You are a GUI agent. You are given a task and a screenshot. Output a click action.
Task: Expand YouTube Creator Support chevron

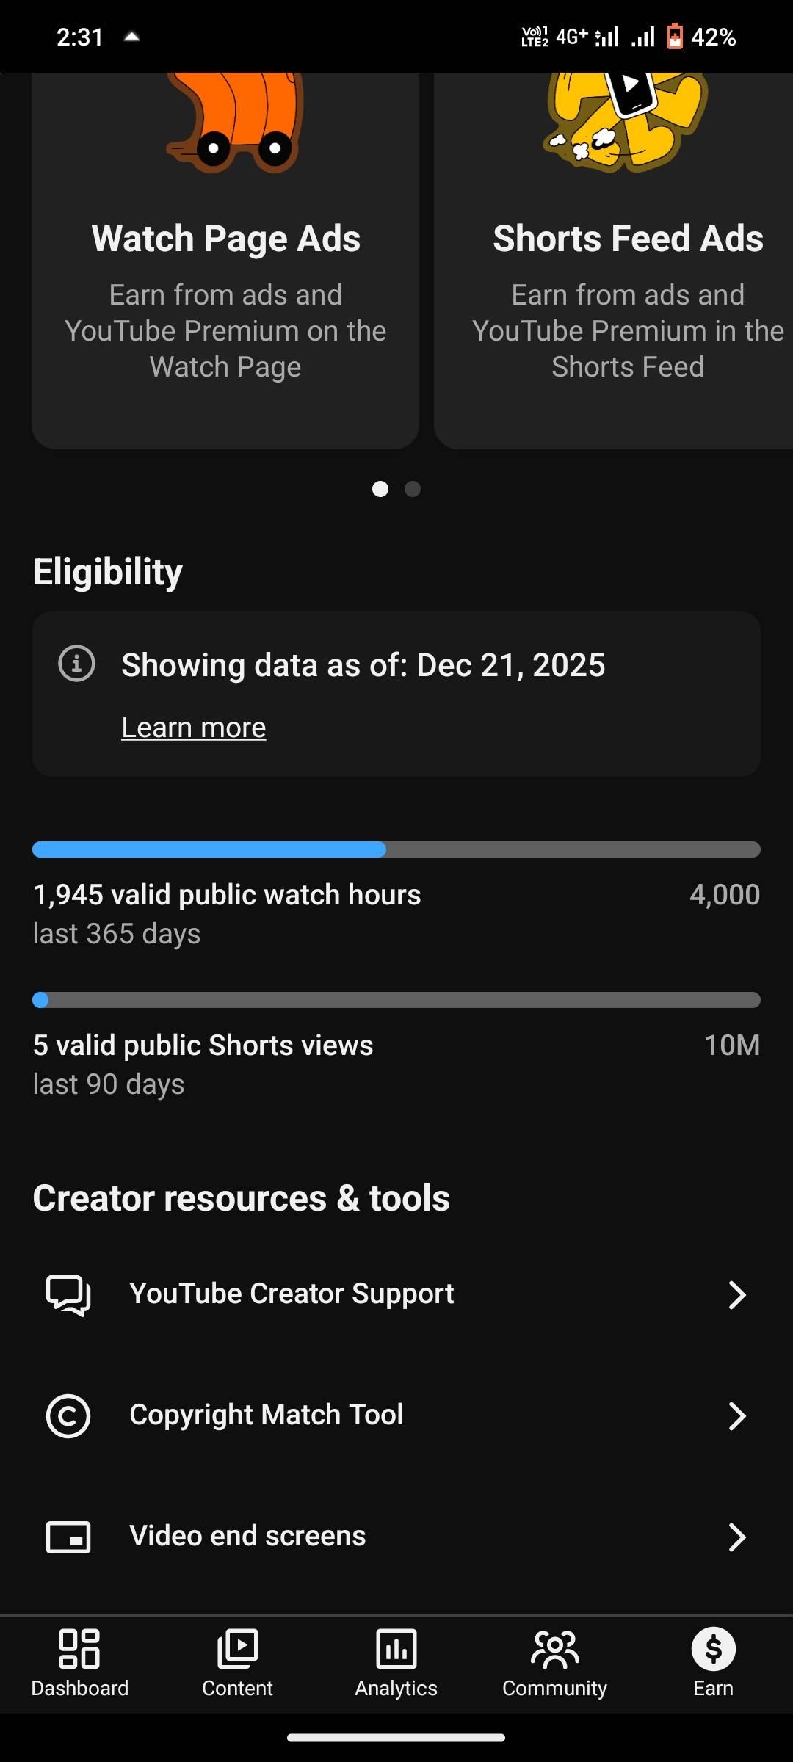coord(736,1294)
